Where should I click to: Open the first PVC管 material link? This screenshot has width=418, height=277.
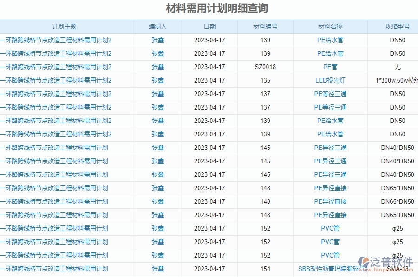(330, 228)
